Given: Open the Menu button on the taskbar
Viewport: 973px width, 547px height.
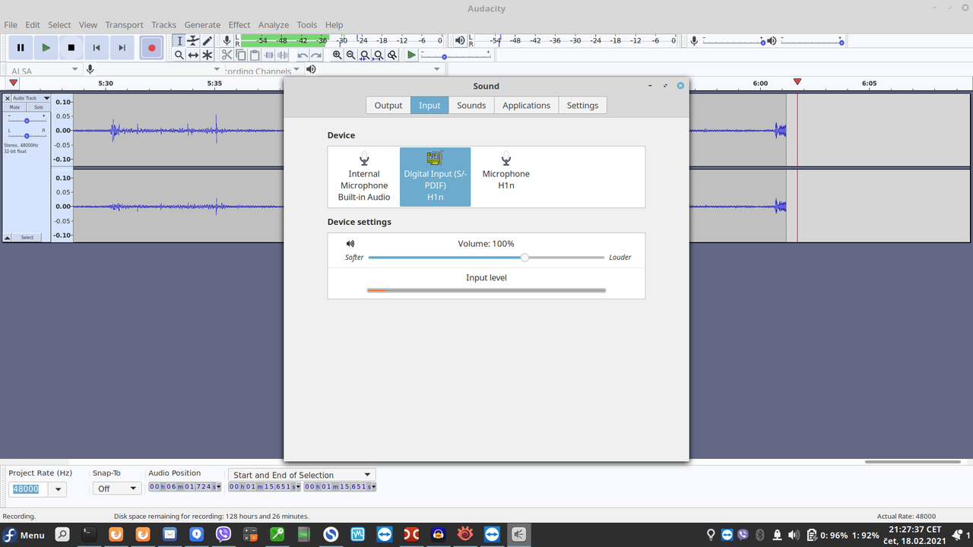Looking at the screenshot, I should coord(24,535).
